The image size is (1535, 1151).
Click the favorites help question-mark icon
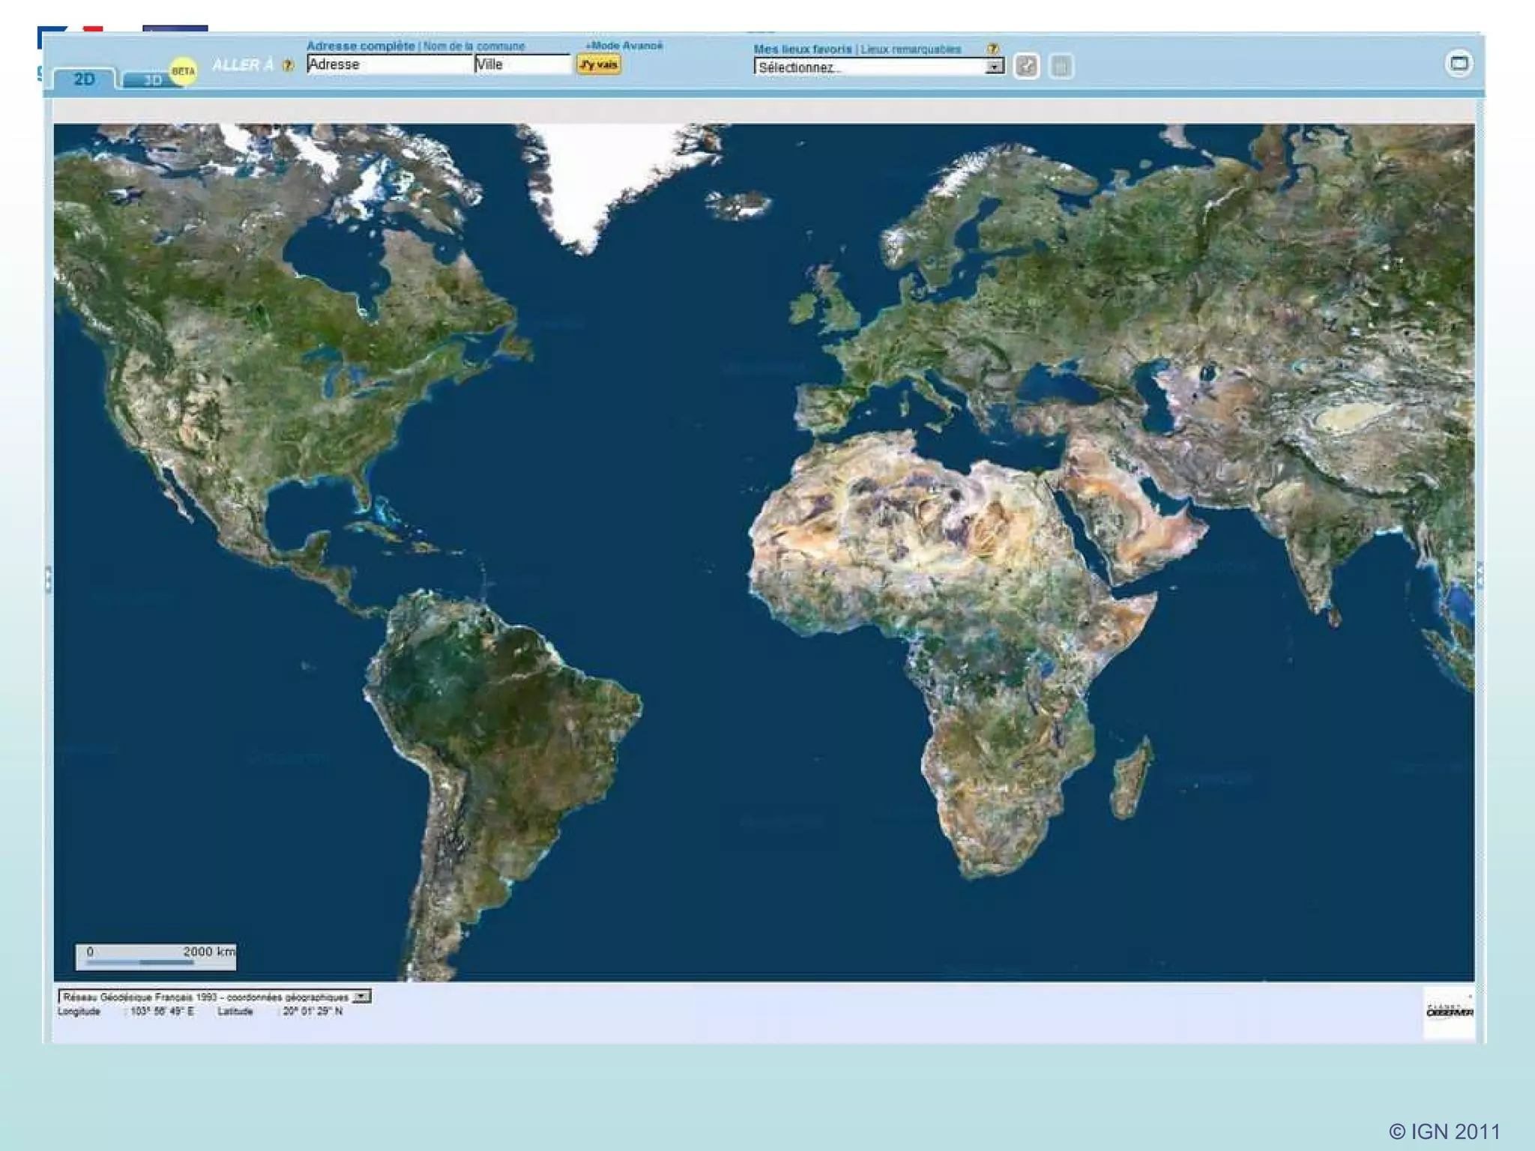tap(992, 49)
